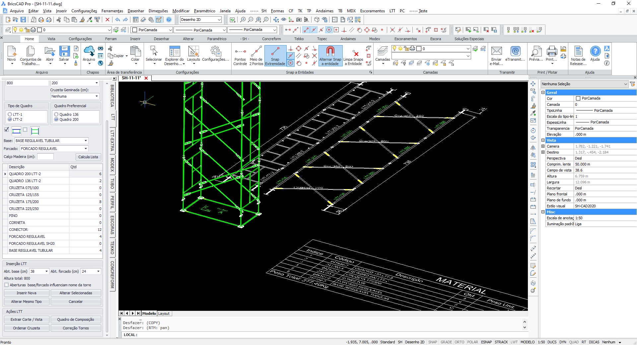Click the Extrair Corte / Vista button
This screenshot has height=345, width=637.
[x=26, y=319]
